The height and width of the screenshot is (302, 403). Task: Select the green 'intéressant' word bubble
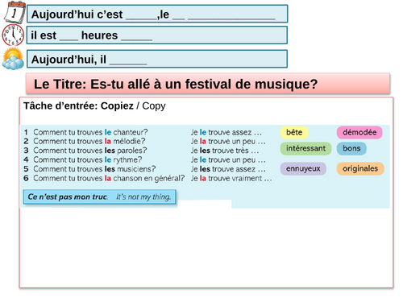click(305, 148)
